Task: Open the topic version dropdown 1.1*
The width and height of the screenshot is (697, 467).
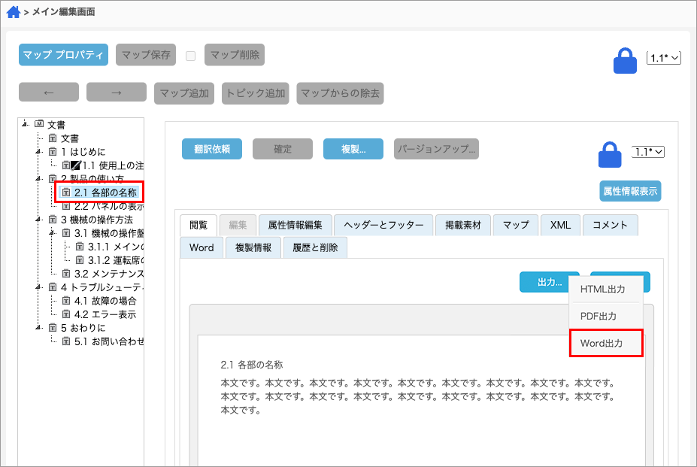Action: pos(648,152)
